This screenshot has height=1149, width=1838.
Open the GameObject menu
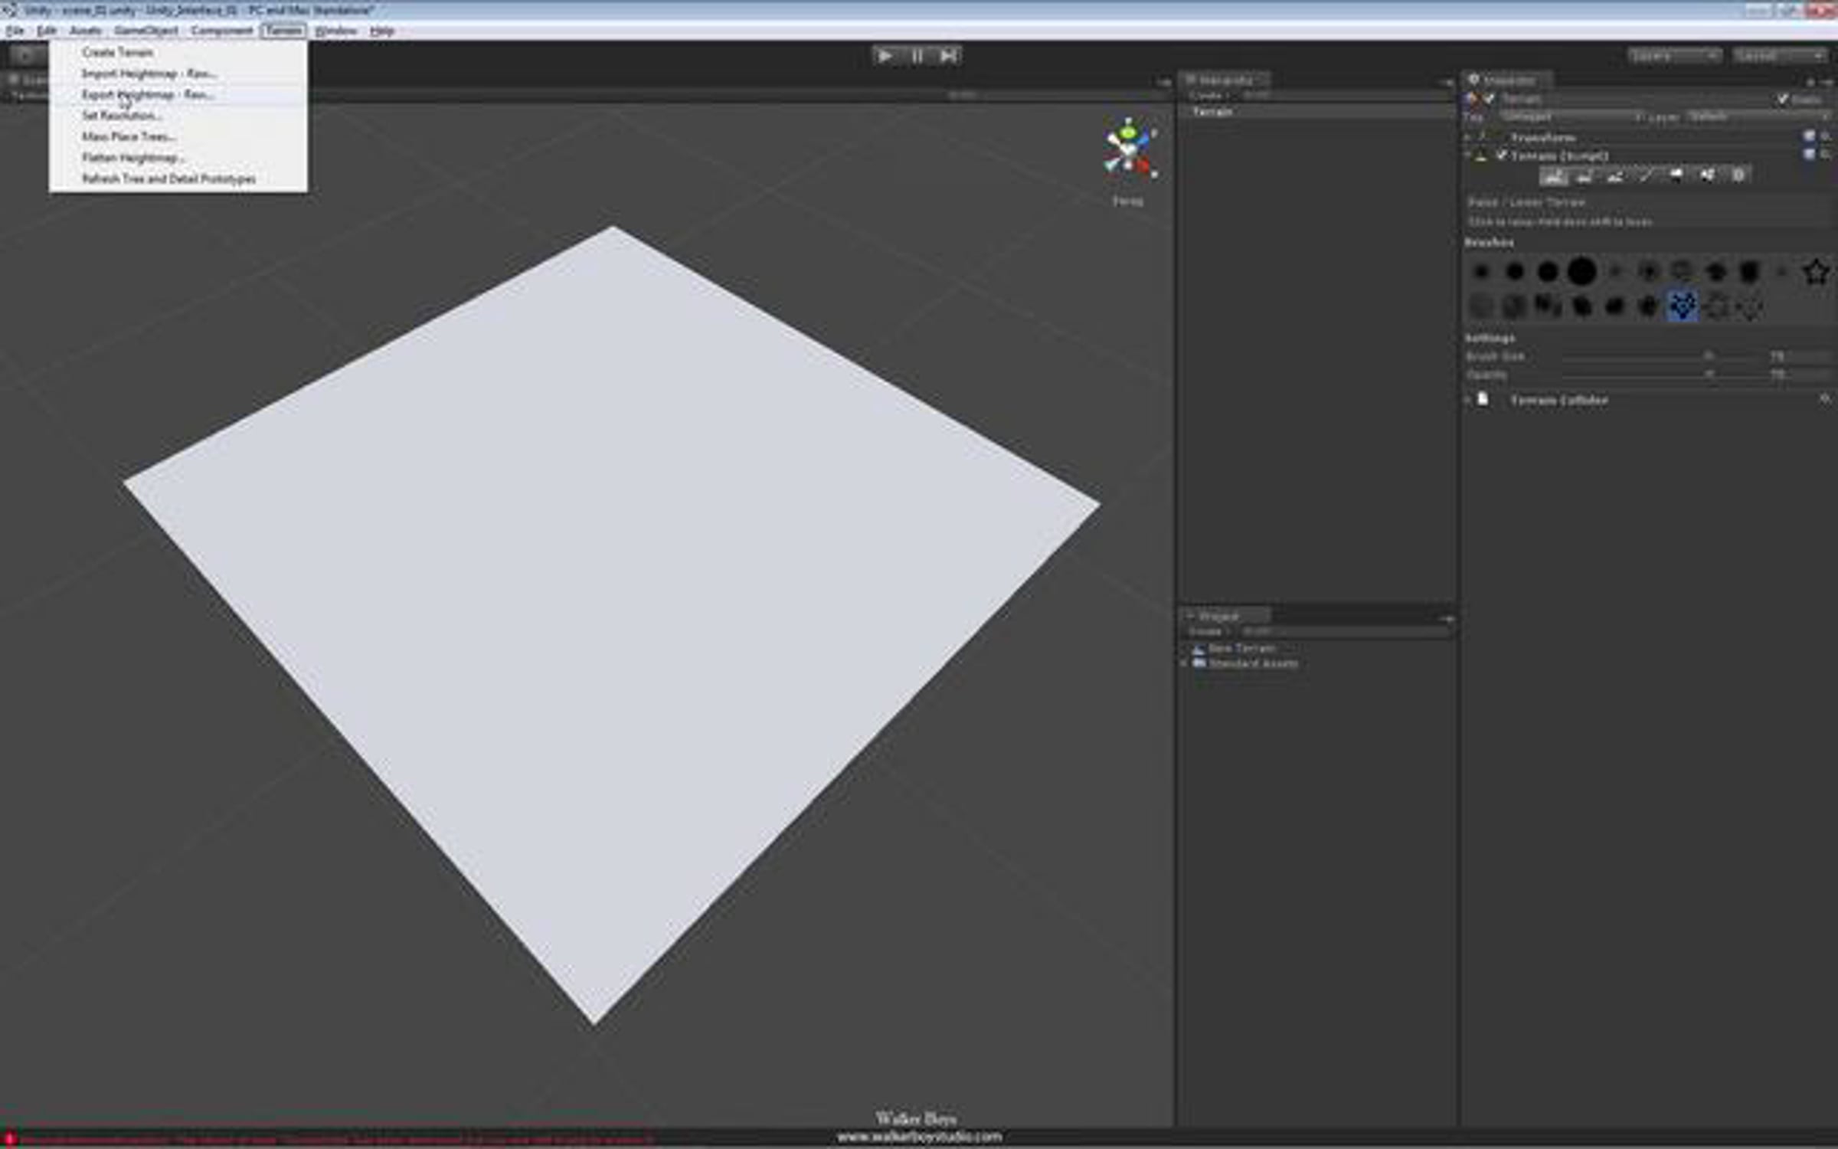[146, 31]
